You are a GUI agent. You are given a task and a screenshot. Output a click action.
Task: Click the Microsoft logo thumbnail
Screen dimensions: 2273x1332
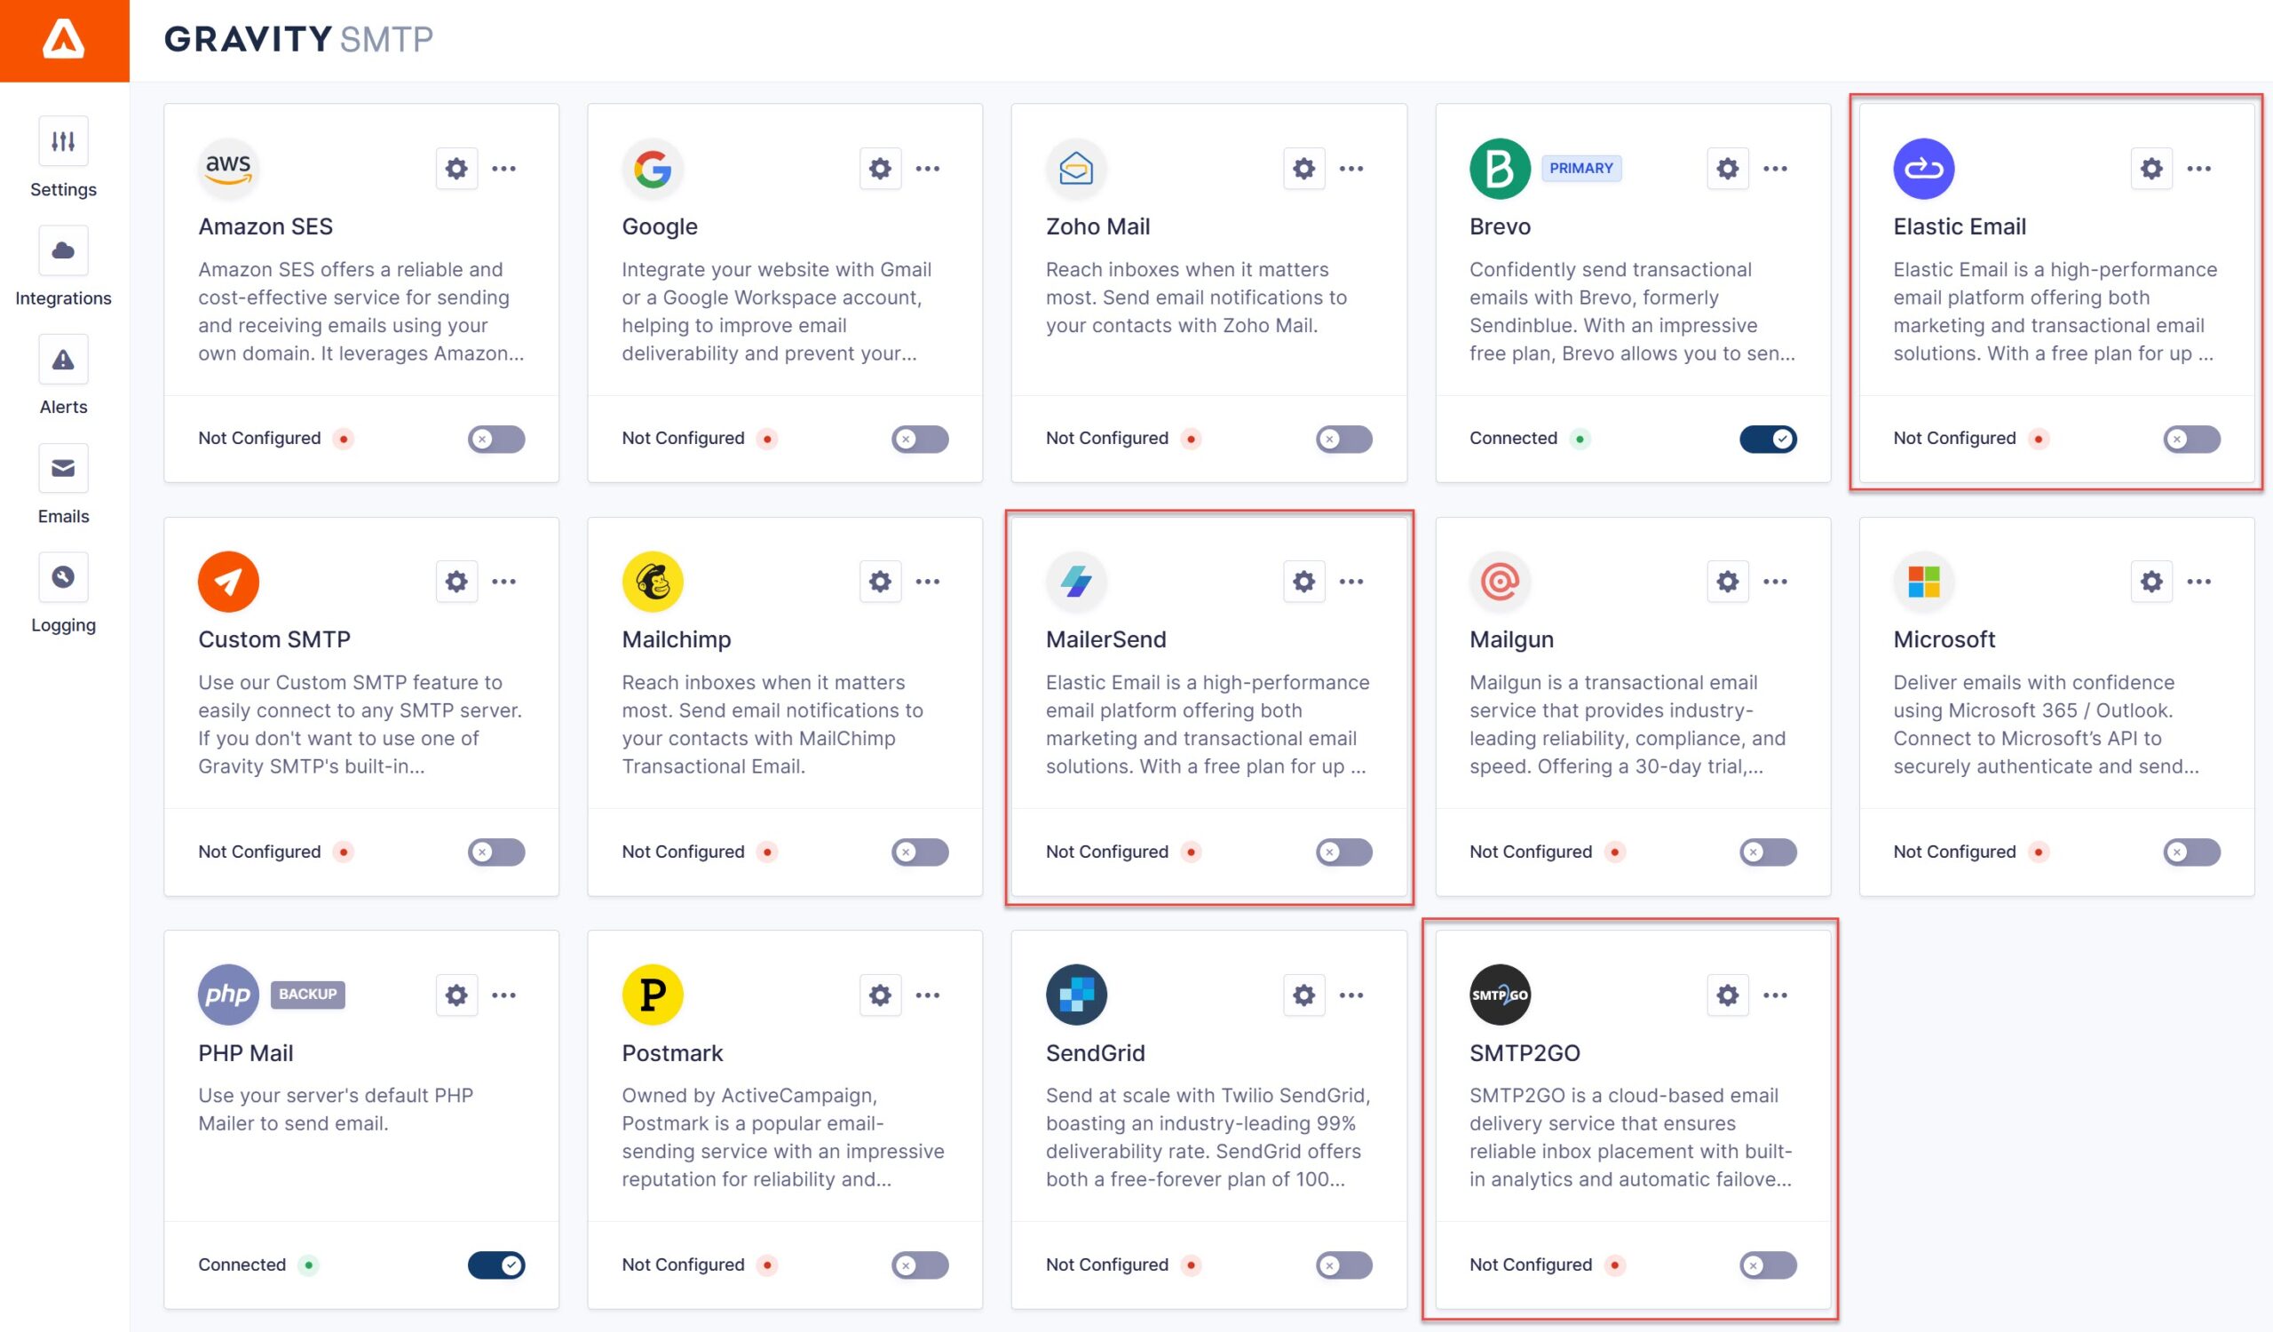point(1924,582)
